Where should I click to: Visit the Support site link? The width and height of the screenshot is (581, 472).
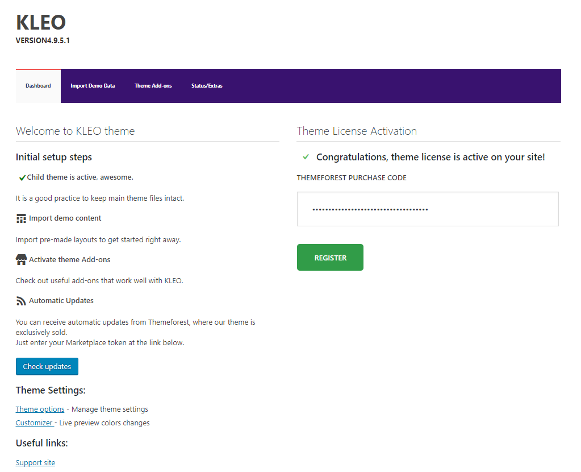pos(35,463)
